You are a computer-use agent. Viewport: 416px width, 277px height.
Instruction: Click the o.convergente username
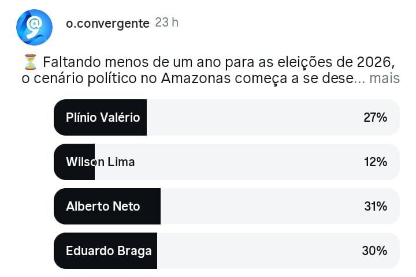[x=108, y=24]
